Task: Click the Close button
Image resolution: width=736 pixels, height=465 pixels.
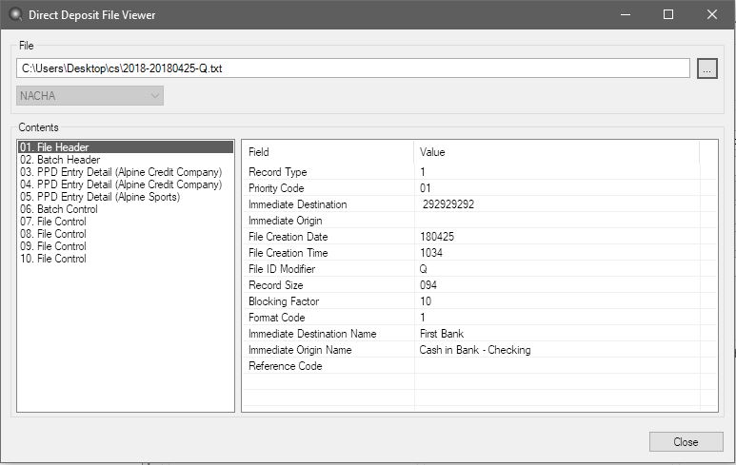Action: (x=686, y=441)
